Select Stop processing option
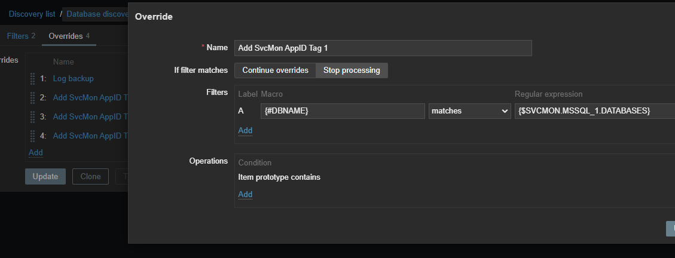This screenshot has width=675, height=258. [x=352, y=70]
